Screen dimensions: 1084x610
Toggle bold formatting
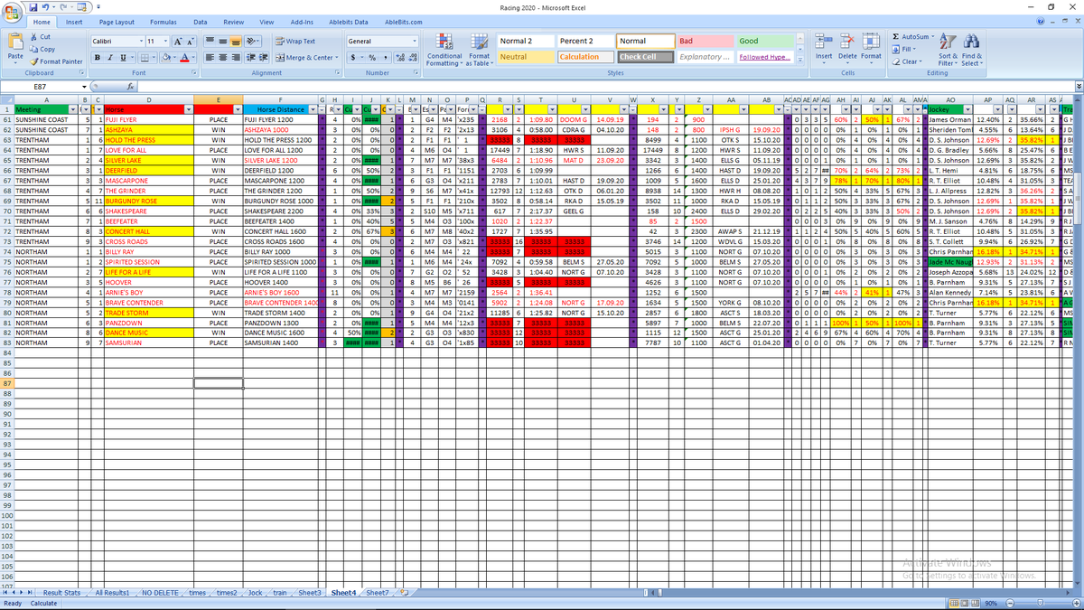[96, 57]
